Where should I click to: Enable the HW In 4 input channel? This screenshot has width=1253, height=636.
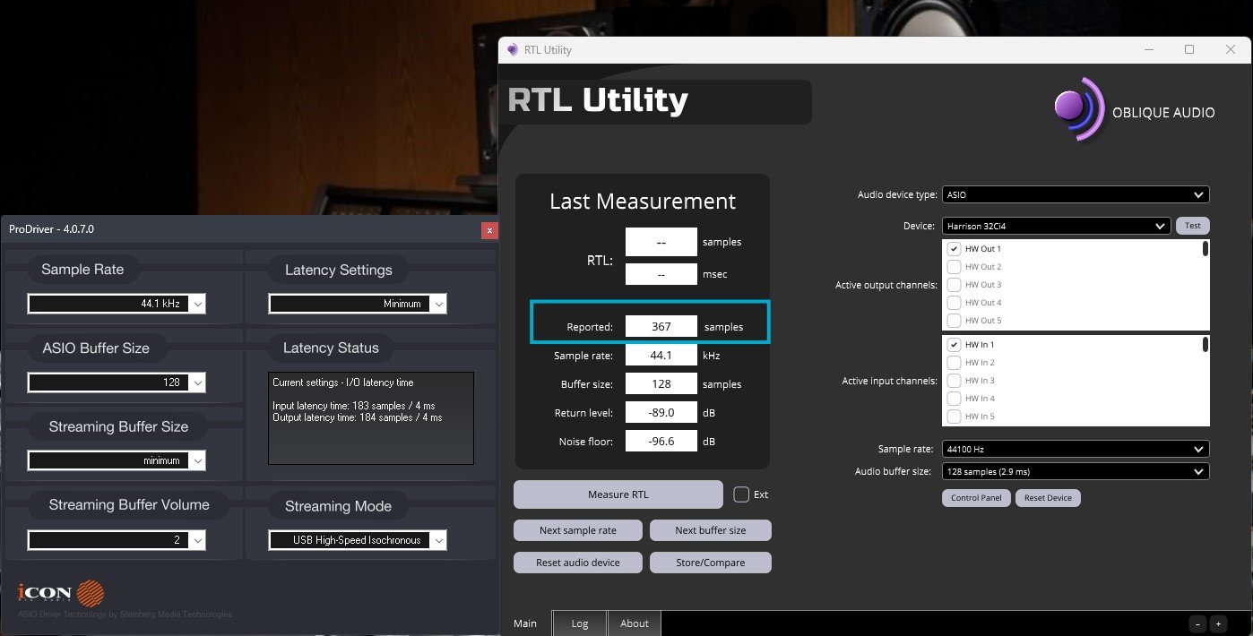(955, 399)
